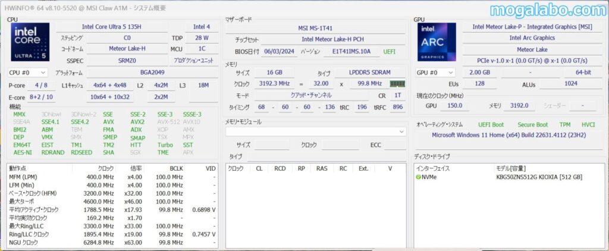This screenshot has width=609, height=251.
Task: Click the MFM (LPM) operating point row
Action: pyautogui.click(x=112, y=177)
